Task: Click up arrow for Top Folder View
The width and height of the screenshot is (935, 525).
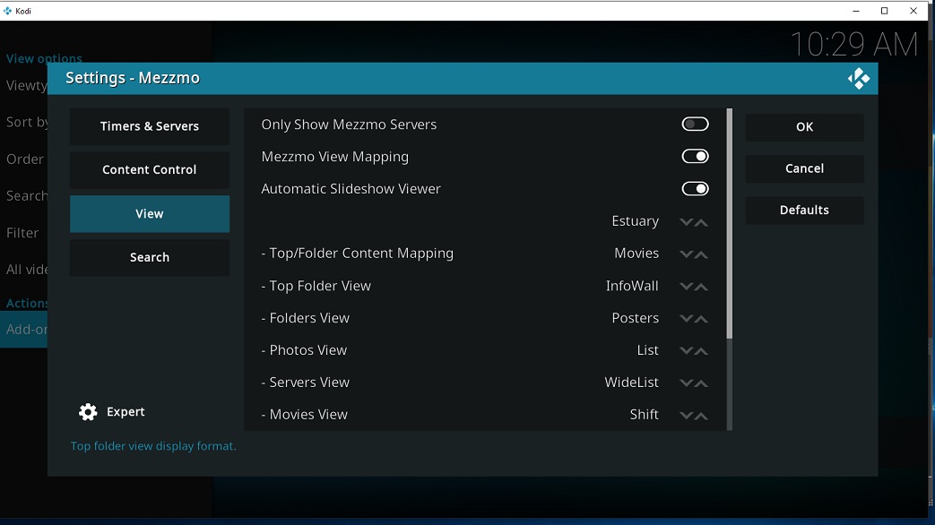Action: (702, 286)
